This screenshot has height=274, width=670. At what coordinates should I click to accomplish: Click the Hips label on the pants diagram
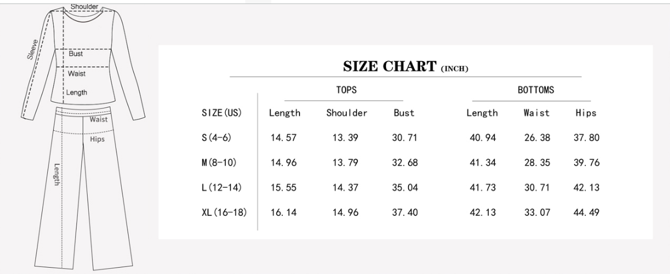(98, 138)
